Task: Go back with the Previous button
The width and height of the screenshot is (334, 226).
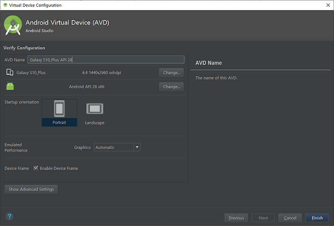Action: [x=236, y=218]
